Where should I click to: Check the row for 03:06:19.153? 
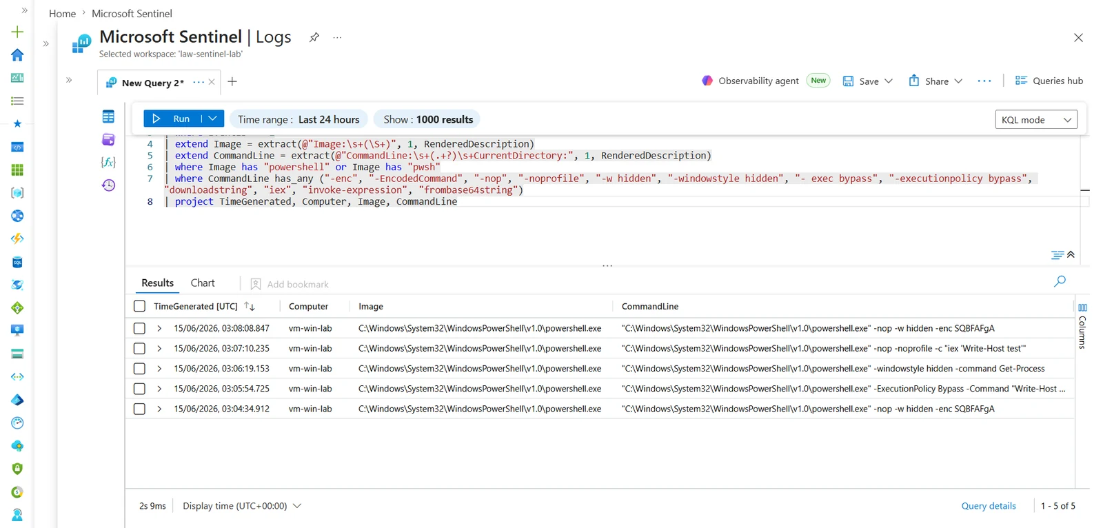139,369
